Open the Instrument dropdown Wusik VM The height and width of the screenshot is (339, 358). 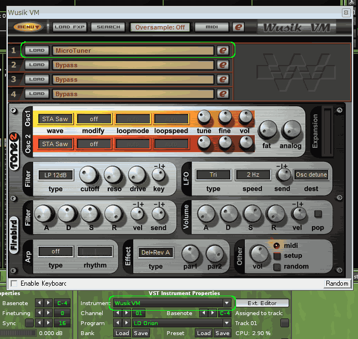172,303
